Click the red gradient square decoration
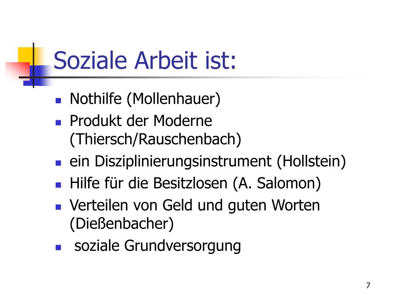This screenshot has height=295, width=394. (x=18, y=71)
